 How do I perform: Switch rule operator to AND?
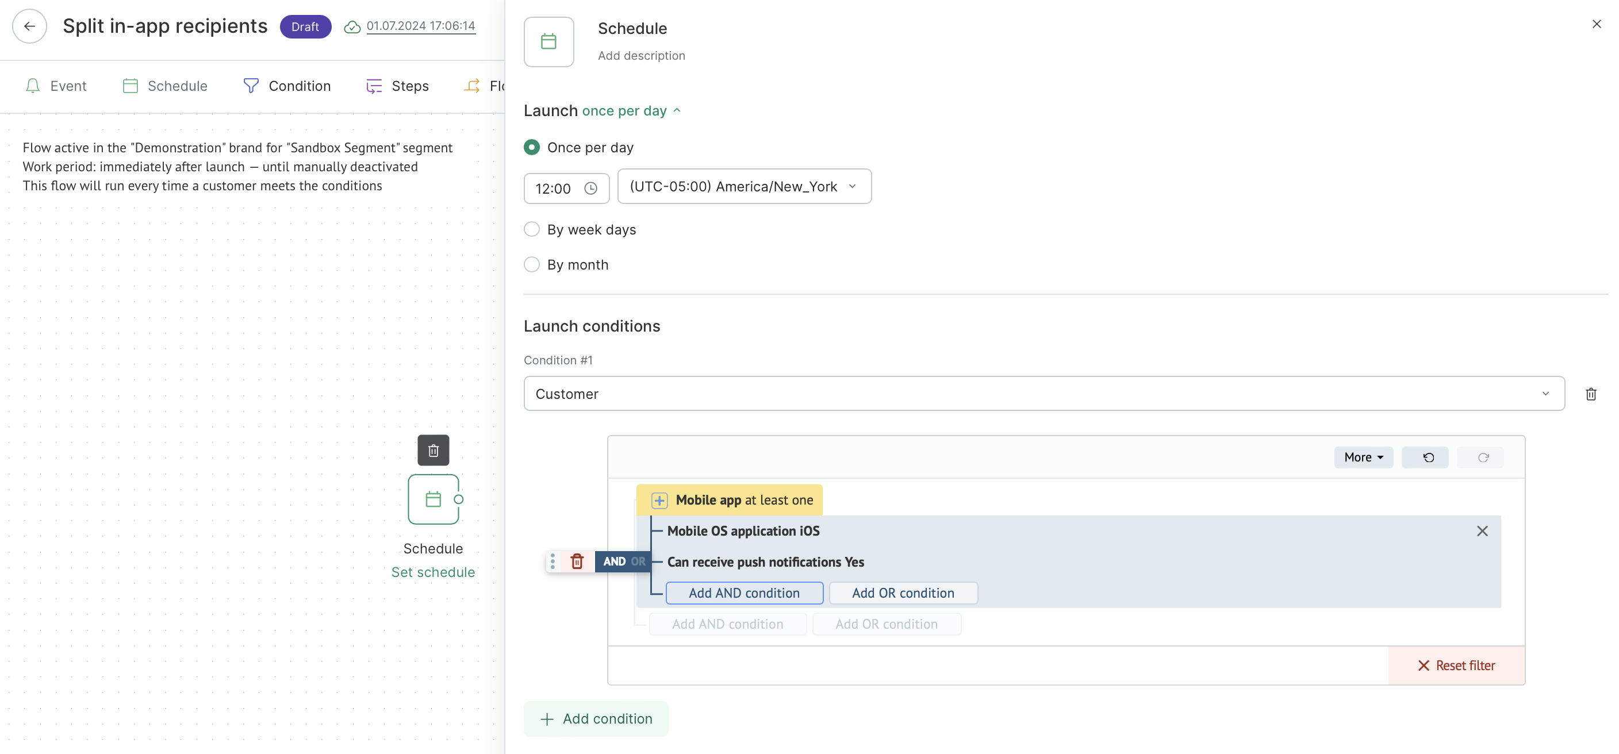[614, 561]
